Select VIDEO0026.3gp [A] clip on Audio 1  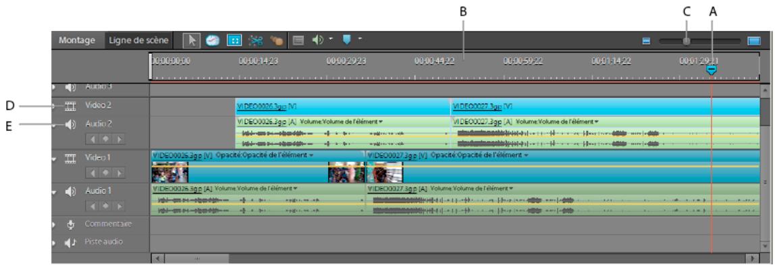(x=257, y=200)
